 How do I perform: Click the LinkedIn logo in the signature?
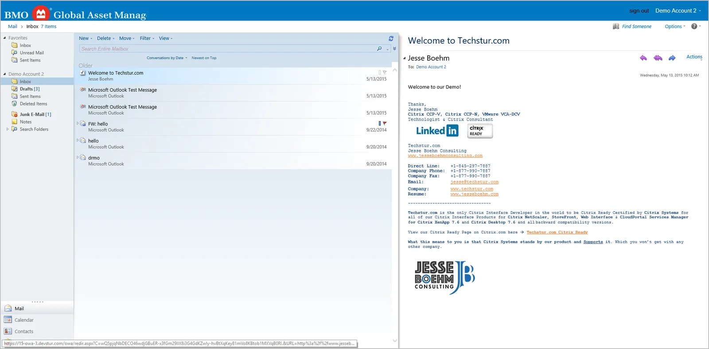pos(437,131)
